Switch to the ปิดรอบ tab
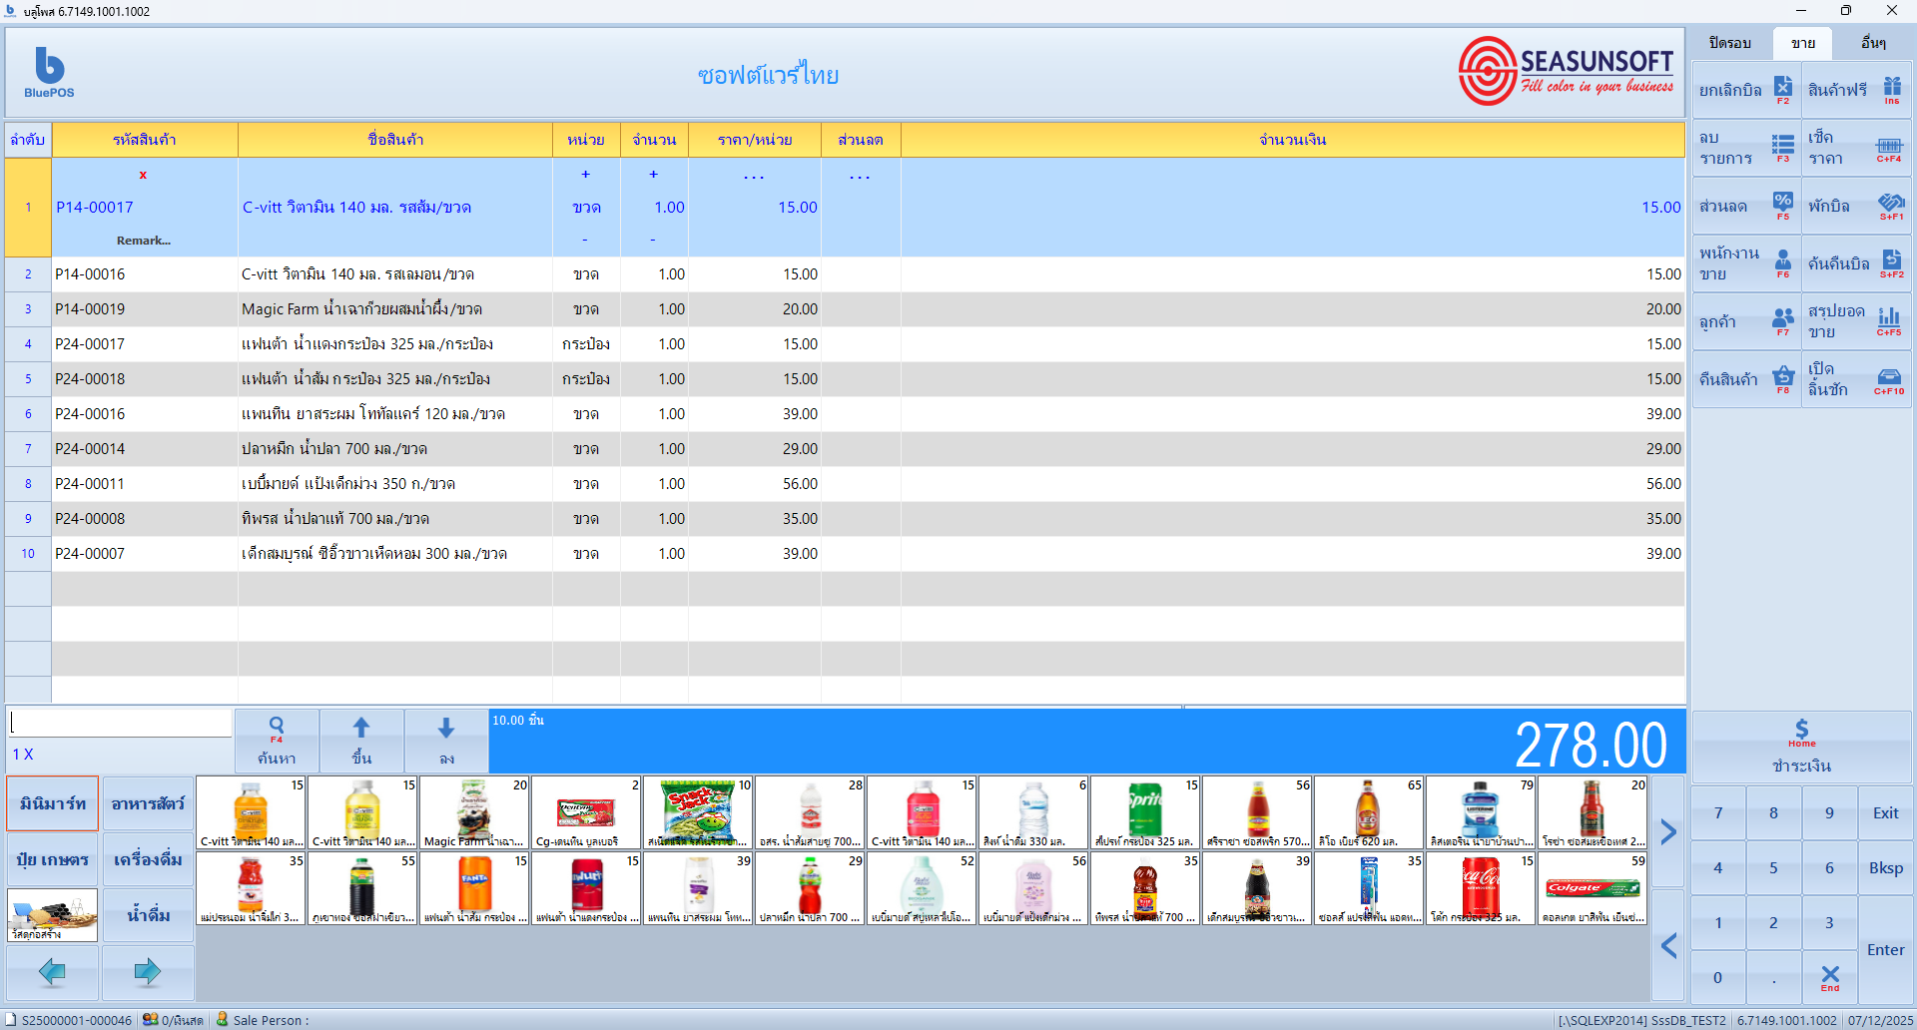The height and width of the screenshot is (1030, 1917). click(1729, 43)
